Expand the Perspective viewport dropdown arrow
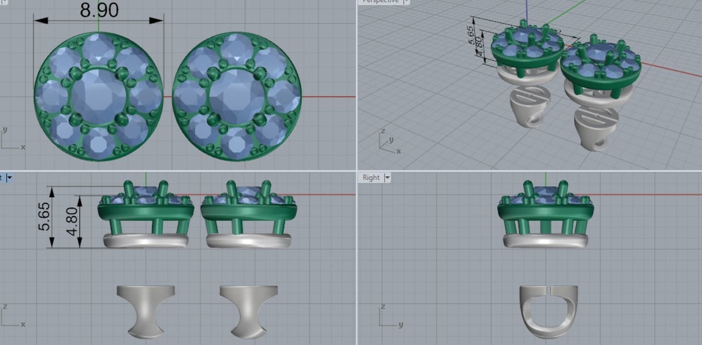The height and width of the screenshot is (345, 702). point(405,1)
